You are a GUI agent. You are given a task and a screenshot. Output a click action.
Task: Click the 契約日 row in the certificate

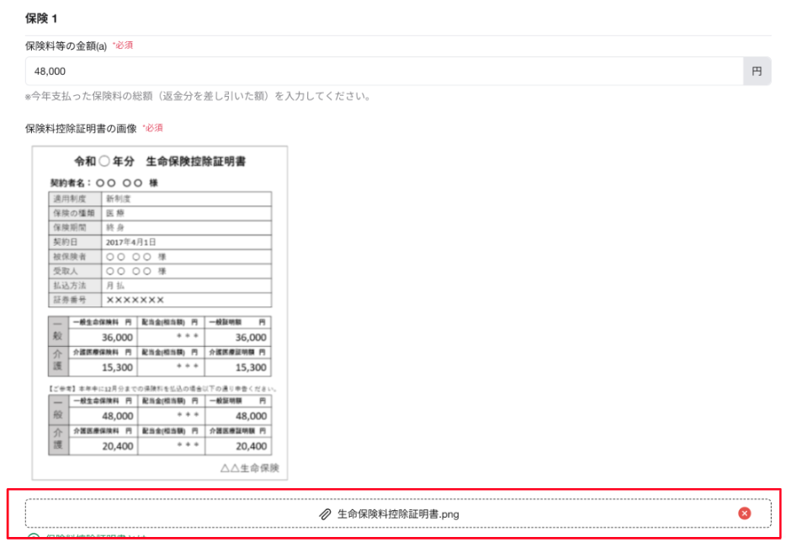[x=160, y=242]
